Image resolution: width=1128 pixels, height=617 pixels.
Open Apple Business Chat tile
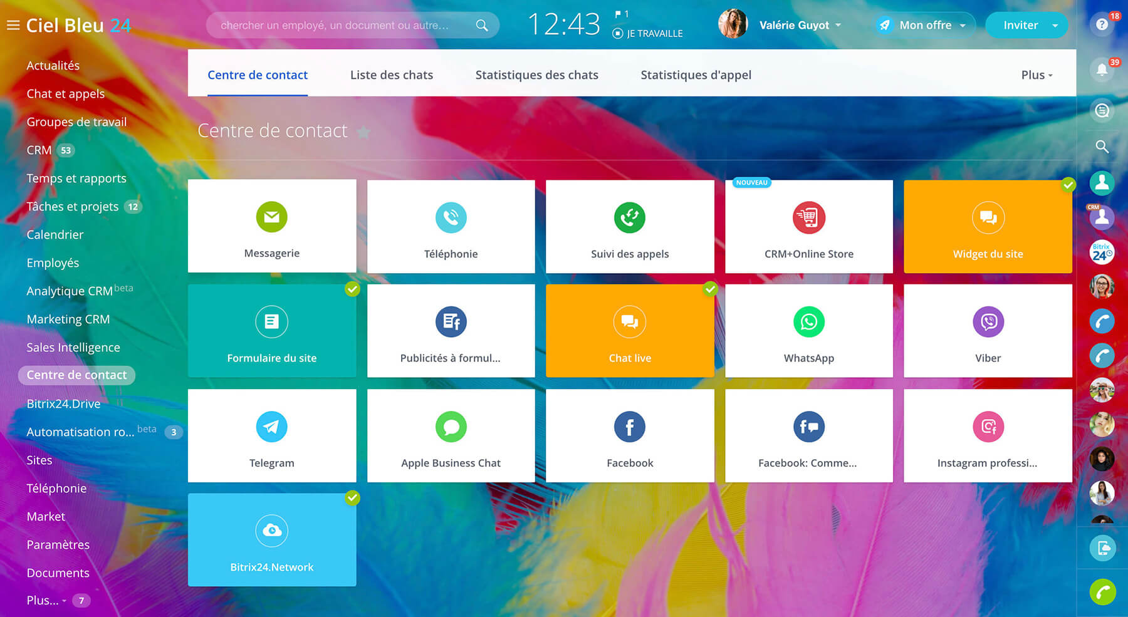coord(451,435)
